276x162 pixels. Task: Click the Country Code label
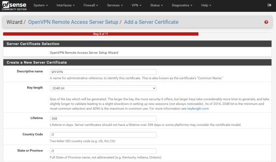(x=33, y=134)
